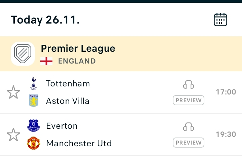Image resolution: width=242 pixels, height=156 pixels.
Task: Open PREVIEW for Tottenham vs Aston Villa
Action: (189, 100)
